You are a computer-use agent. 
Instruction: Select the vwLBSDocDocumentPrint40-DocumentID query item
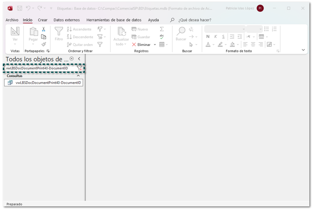(48, 83)
